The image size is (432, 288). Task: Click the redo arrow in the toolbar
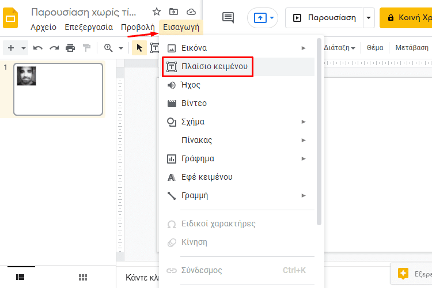tap(54, 48)
